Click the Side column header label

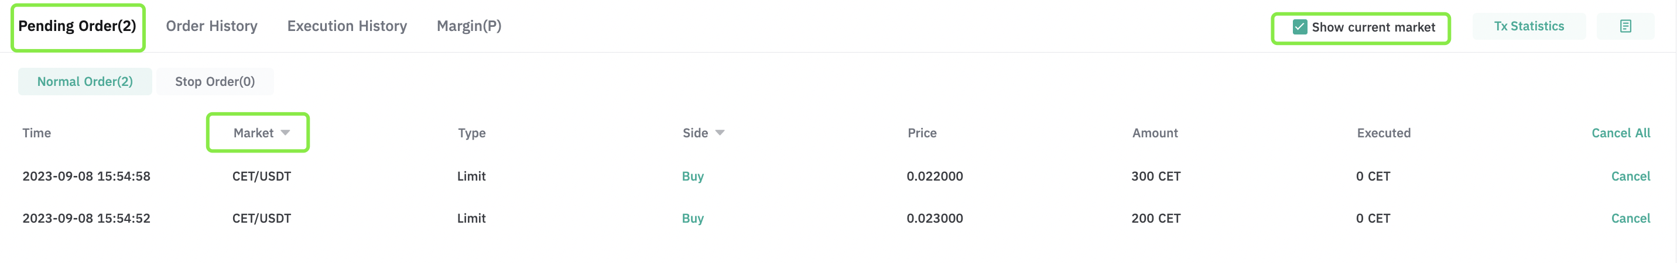tap(694, 133)
